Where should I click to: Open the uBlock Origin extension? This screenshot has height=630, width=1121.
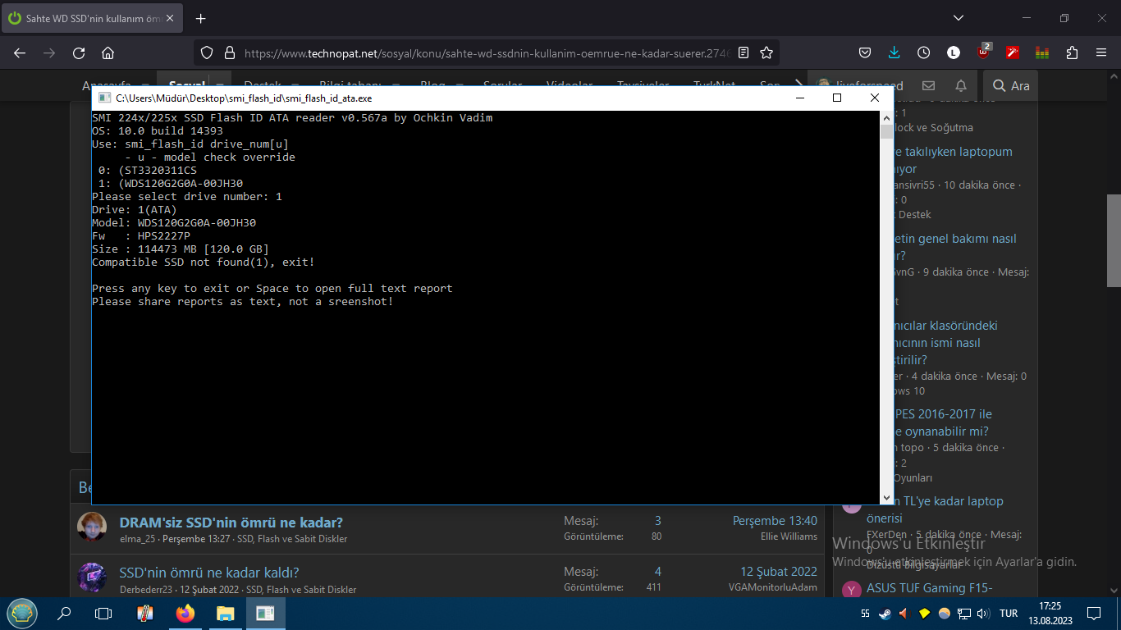[x=984, y=52]
